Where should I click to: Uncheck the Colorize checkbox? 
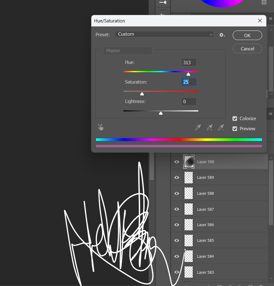coord(235,118)
